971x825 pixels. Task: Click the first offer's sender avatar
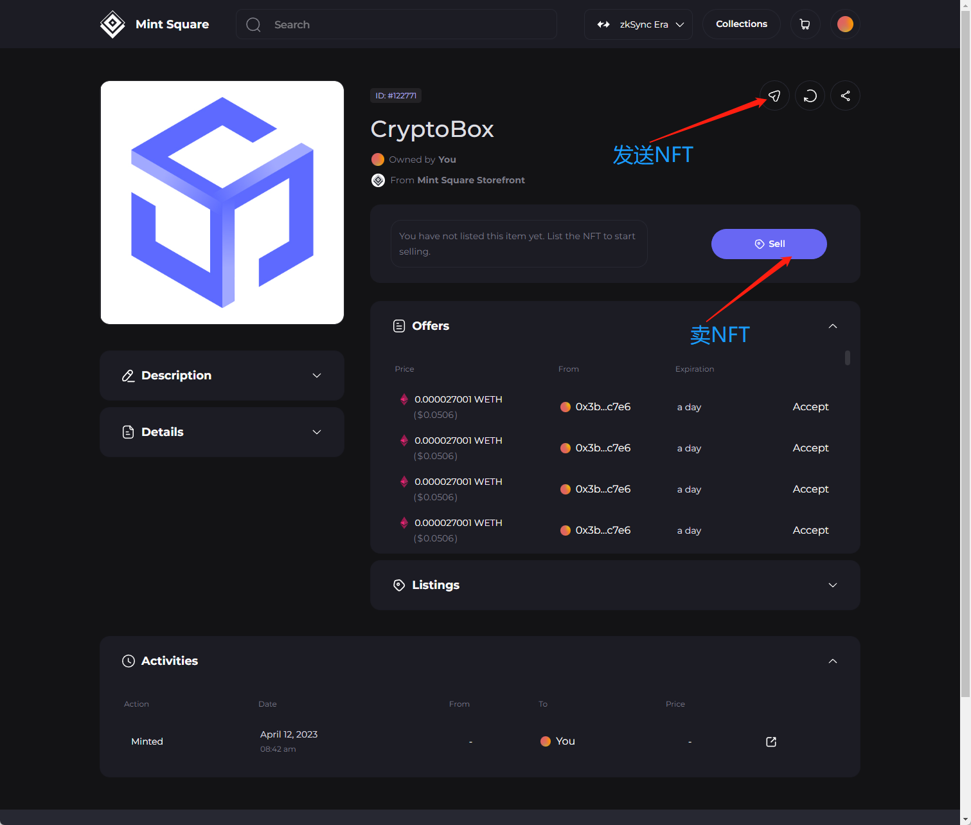566,407
